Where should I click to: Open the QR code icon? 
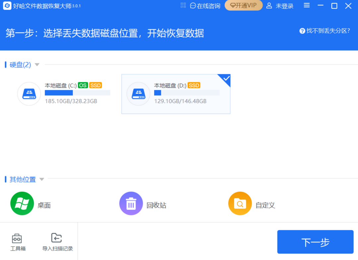coord(183,5)
